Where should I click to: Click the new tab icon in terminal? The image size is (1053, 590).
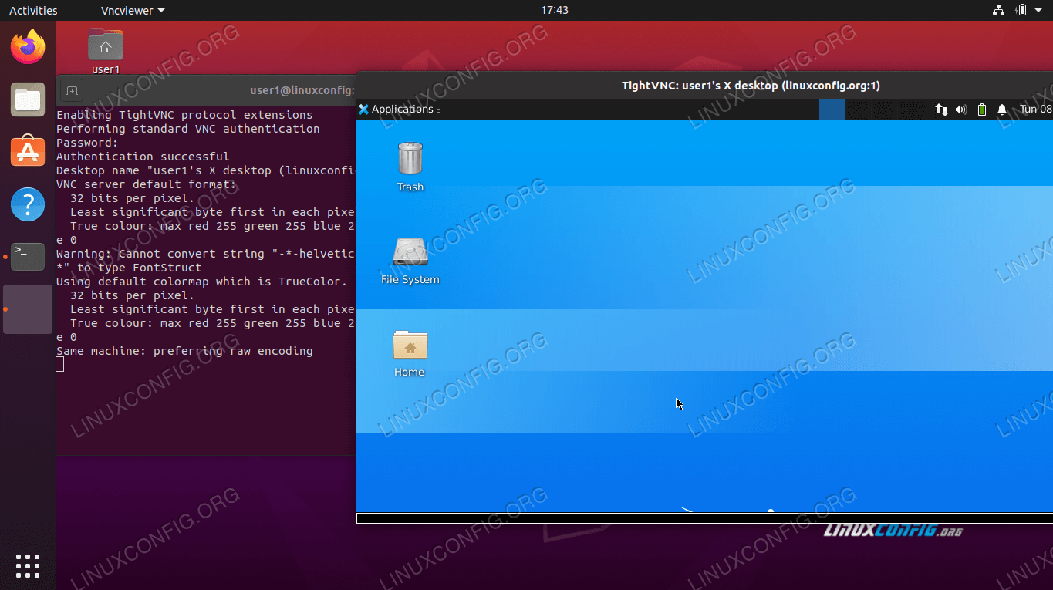[72, 91]
